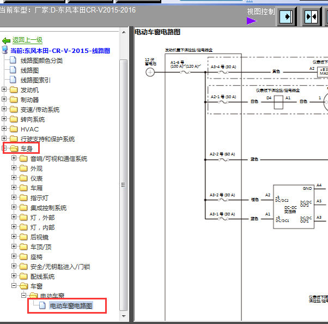
Task: Click the tree panel scroll up arrow
Action: coord(124,33)
